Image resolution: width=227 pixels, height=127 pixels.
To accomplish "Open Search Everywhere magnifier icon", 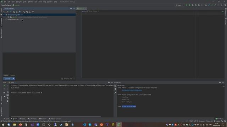I will click(x=225, y=5).
